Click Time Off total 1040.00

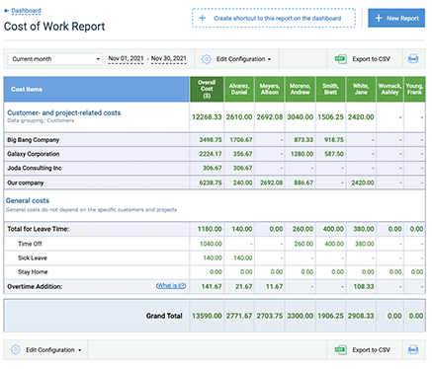click(211, 244)
